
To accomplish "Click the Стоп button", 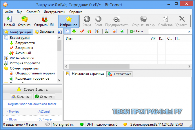I will [98, 19].
